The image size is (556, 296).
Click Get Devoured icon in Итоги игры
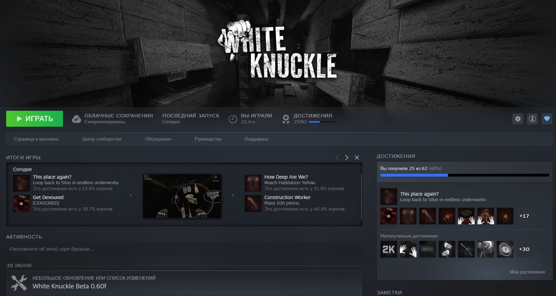coord(21,204)
